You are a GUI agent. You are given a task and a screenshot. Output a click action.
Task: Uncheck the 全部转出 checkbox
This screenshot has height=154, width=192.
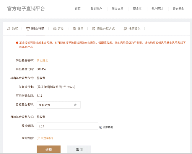tap(101, 127)
